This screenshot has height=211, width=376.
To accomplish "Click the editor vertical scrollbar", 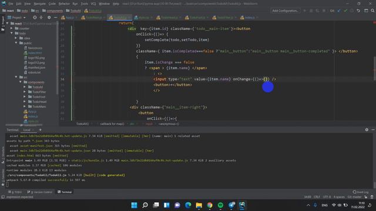I will pyautogui.click(x=374, y=68).
